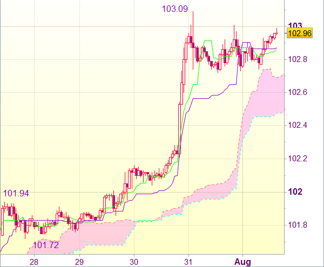Click the Aug month label on time axis
Viewport: 324px width, 267px height.
(242, 262)
